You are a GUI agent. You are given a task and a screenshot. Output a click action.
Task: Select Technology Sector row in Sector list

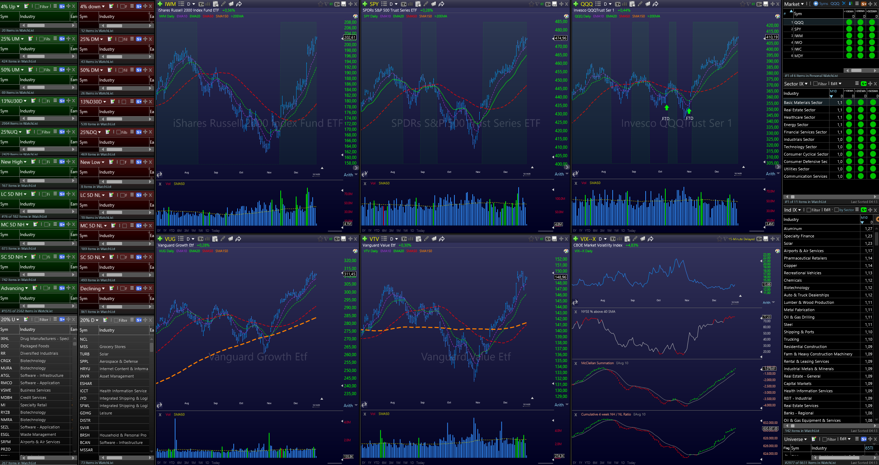[800, 147]
